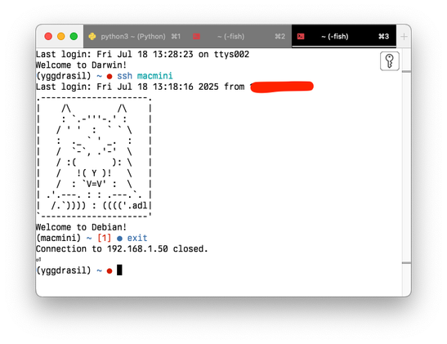447x344 pixels.
Task: Zoom the window using green button
Action: point(74,36)
